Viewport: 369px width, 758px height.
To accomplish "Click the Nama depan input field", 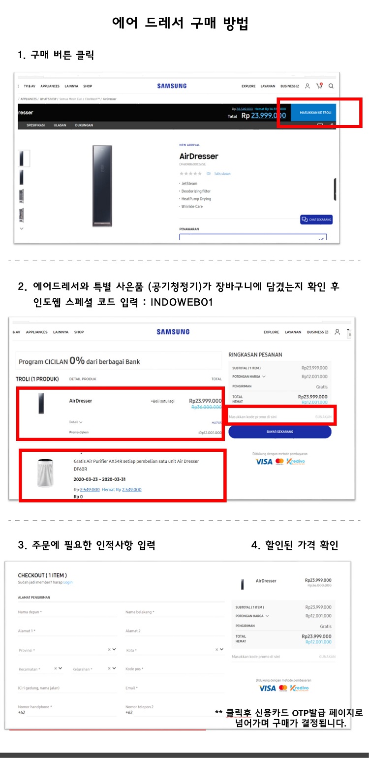I will click(67, 612).
